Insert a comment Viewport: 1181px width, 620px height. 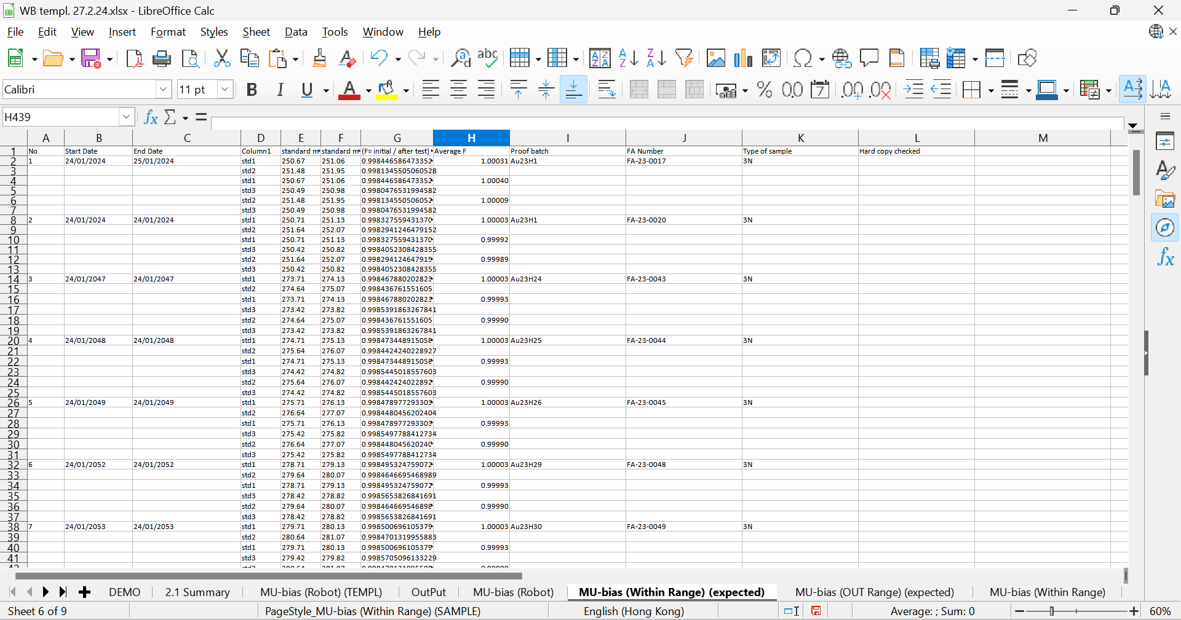pos(869,58)
